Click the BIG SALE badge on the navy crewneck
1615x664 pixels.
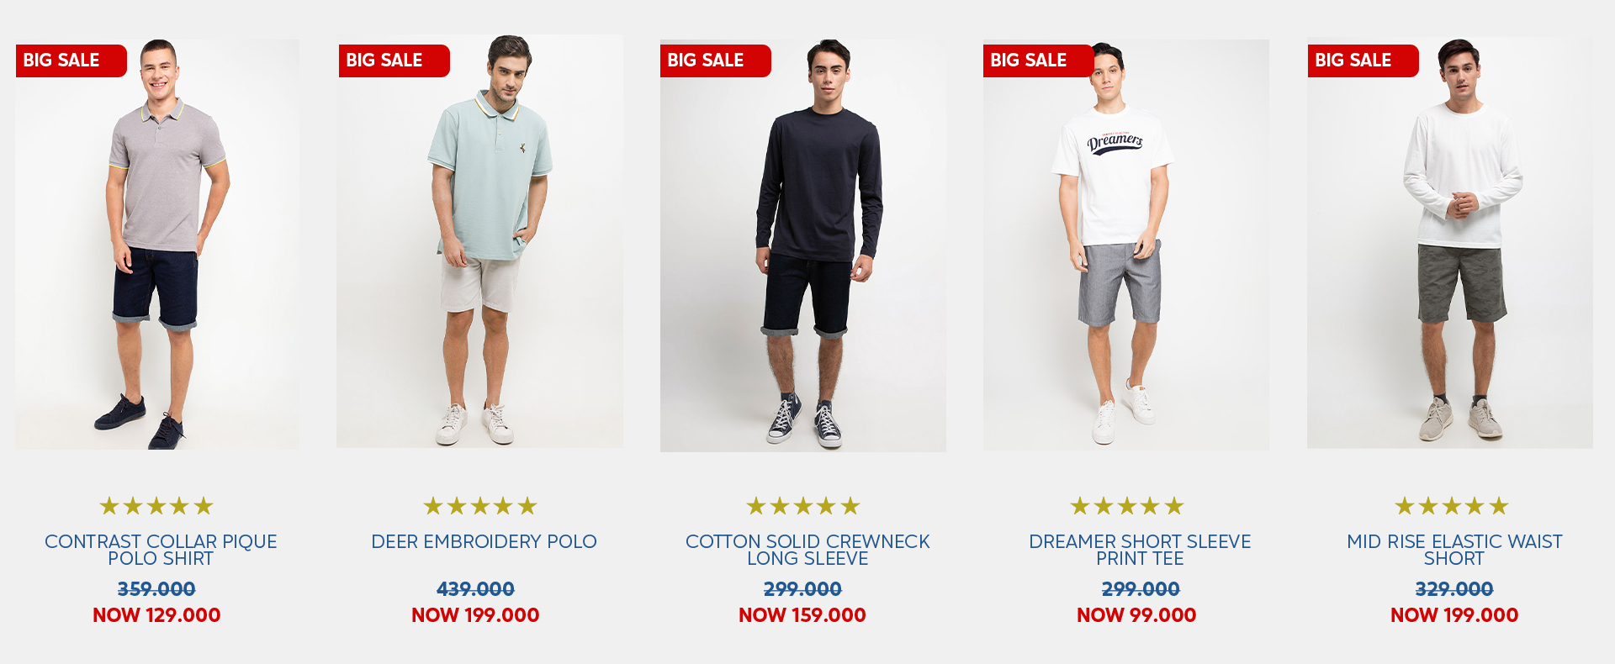coord(716,61)
